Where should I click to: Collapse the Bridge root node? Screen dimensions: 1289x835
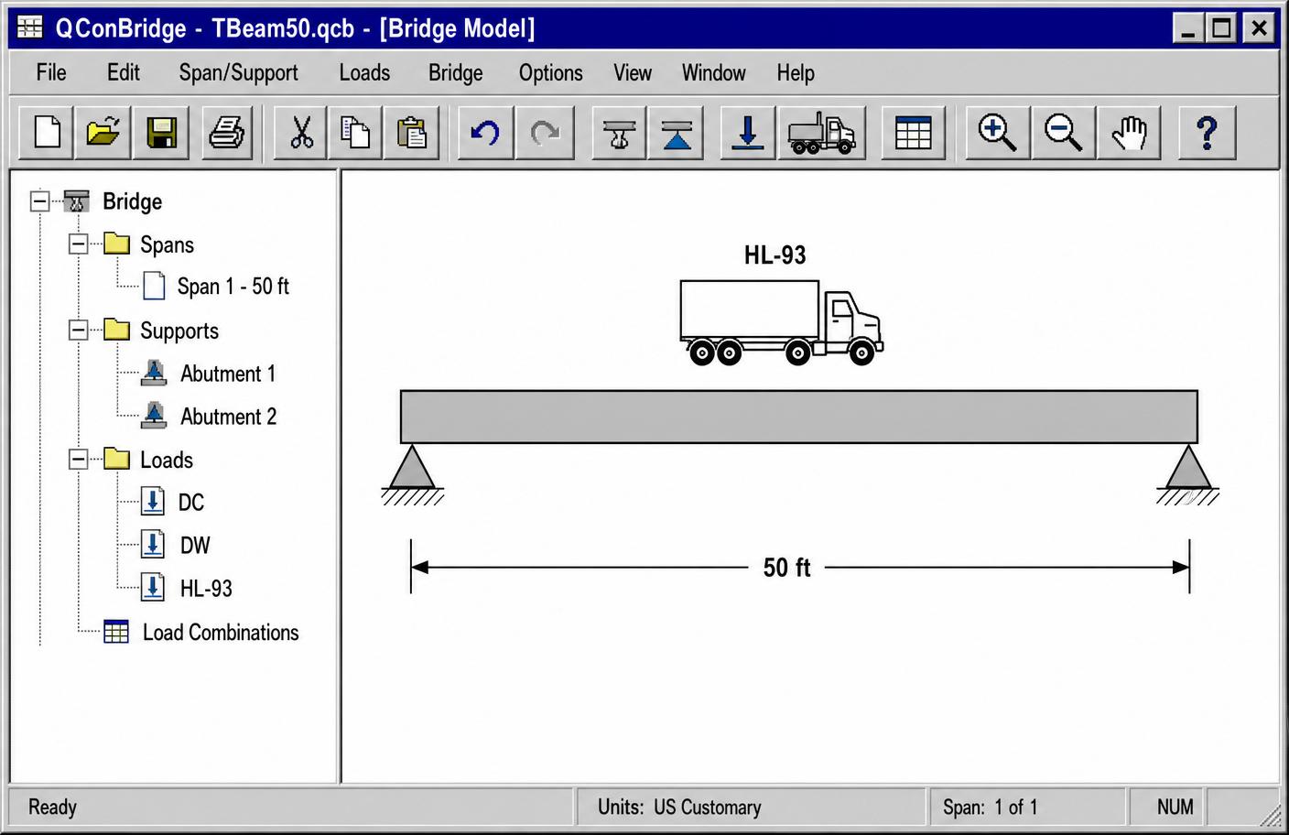(x=39, y=201)
